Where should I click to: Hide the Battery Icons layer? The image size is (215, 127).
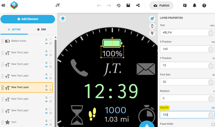(x=46, y=44)
